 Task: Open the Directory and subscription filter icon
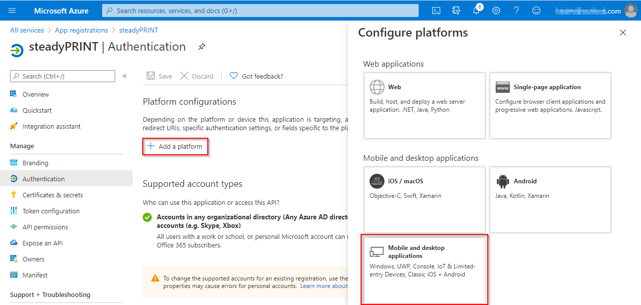[456, 11]
